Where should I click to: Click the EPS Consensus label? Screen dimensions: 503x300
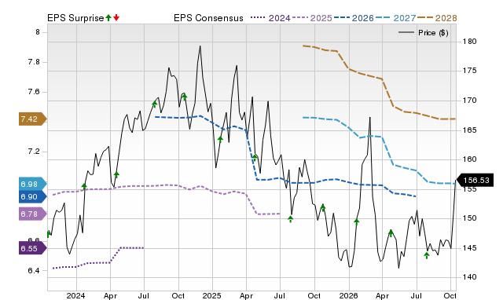point(208,18)
